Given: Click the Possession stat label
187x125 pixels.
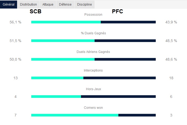Looking at the screenshot, I should [93, 15].
